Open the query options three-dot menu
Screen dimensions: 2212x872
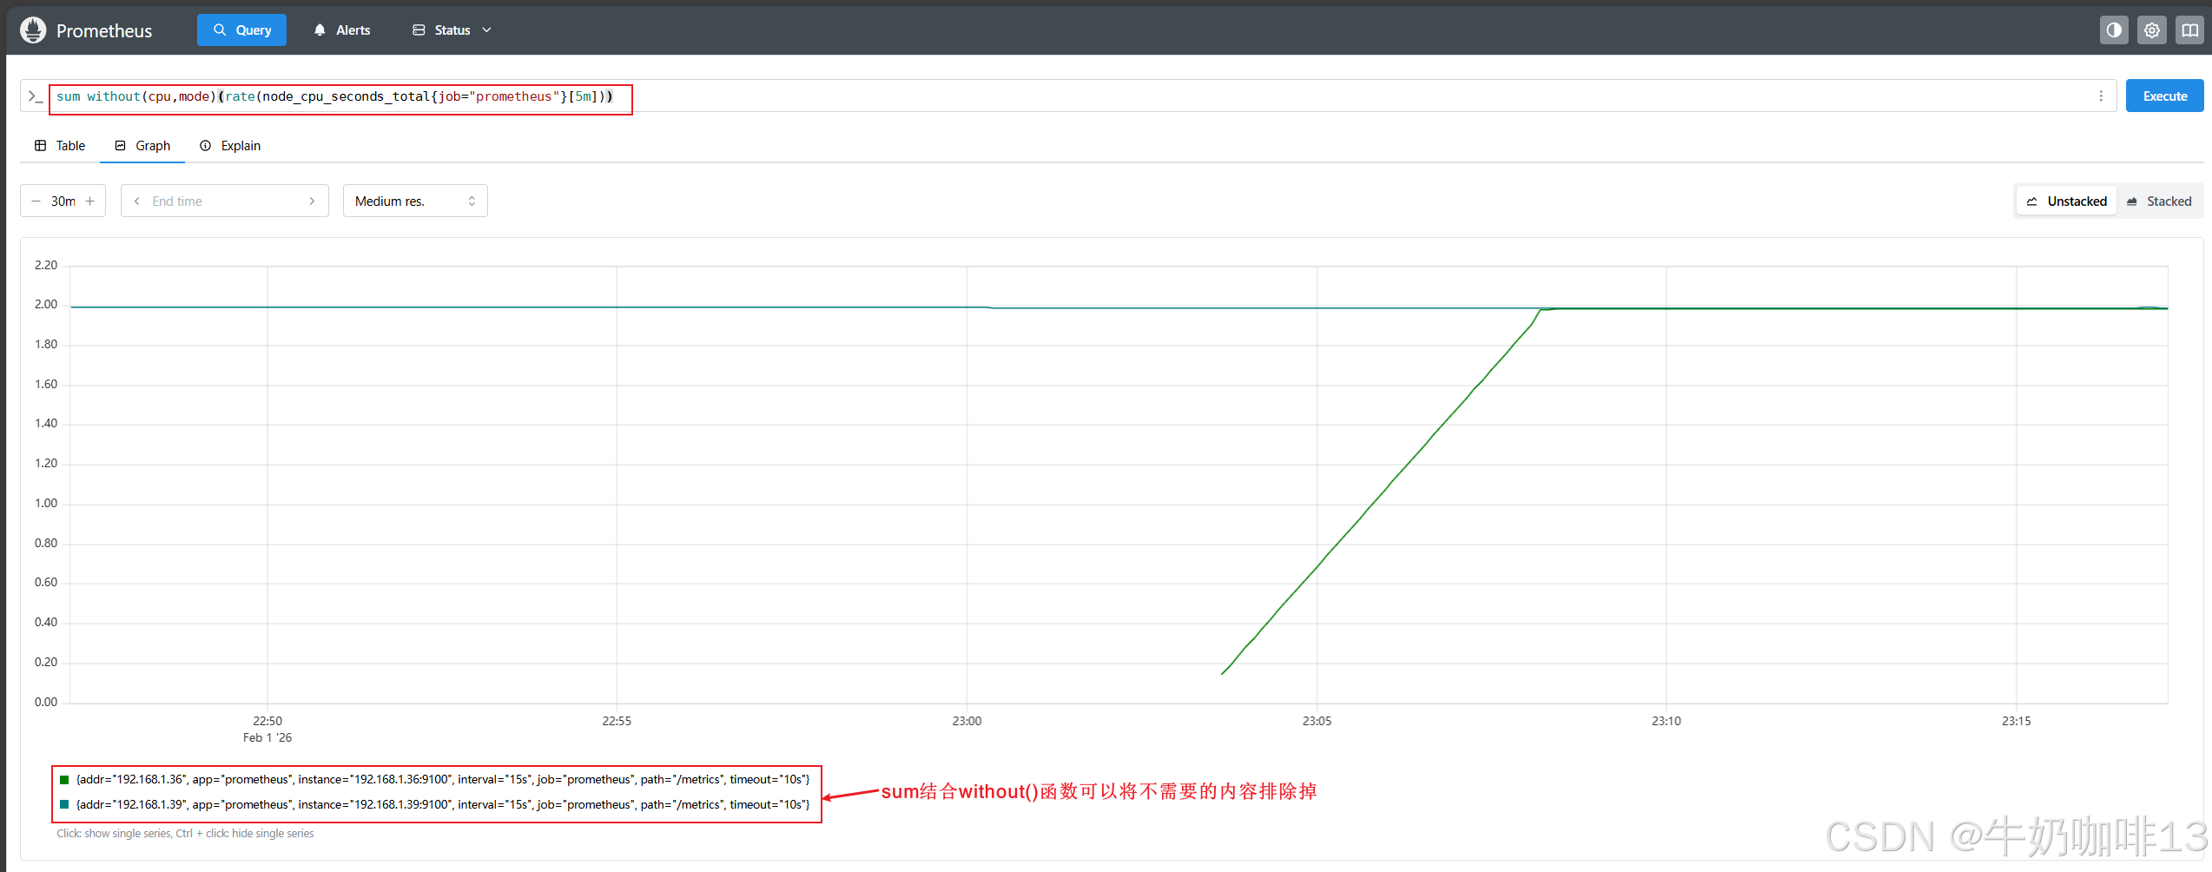[x=2101, y=96]
